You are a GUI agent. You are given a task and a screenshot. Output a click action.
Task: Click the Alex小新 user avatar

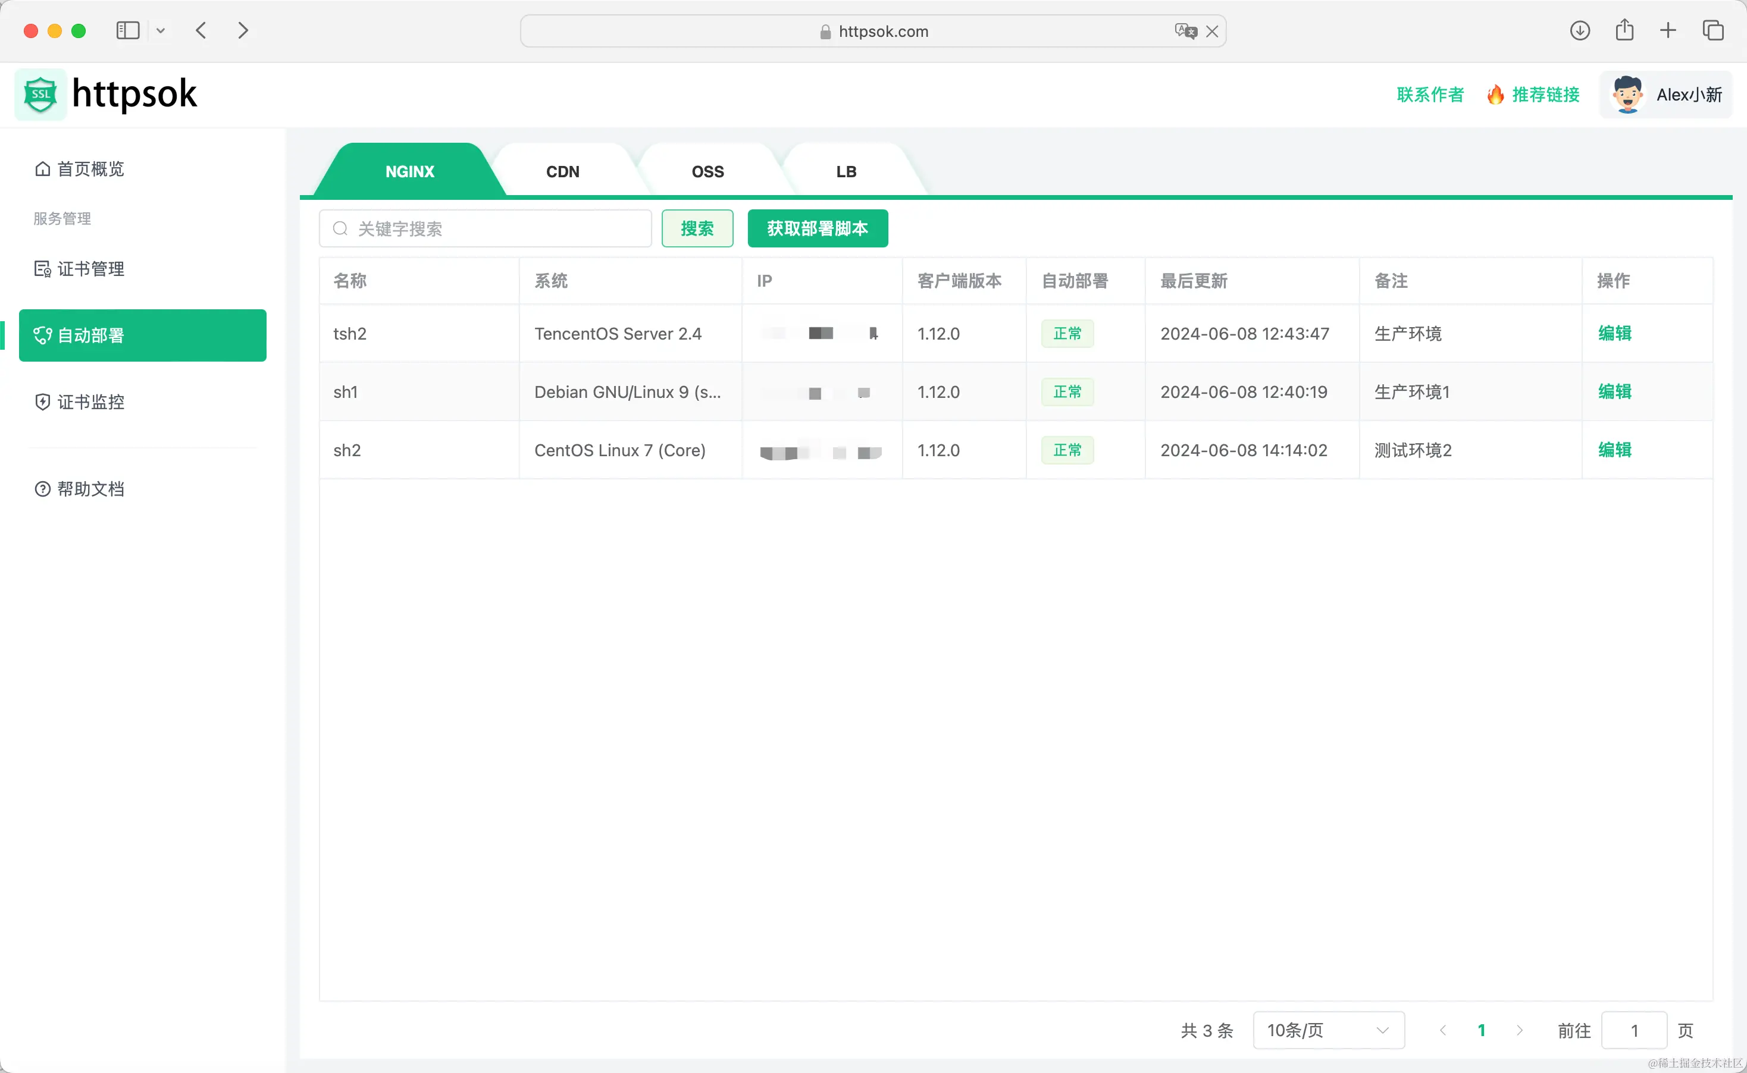tap(1627, 95)
